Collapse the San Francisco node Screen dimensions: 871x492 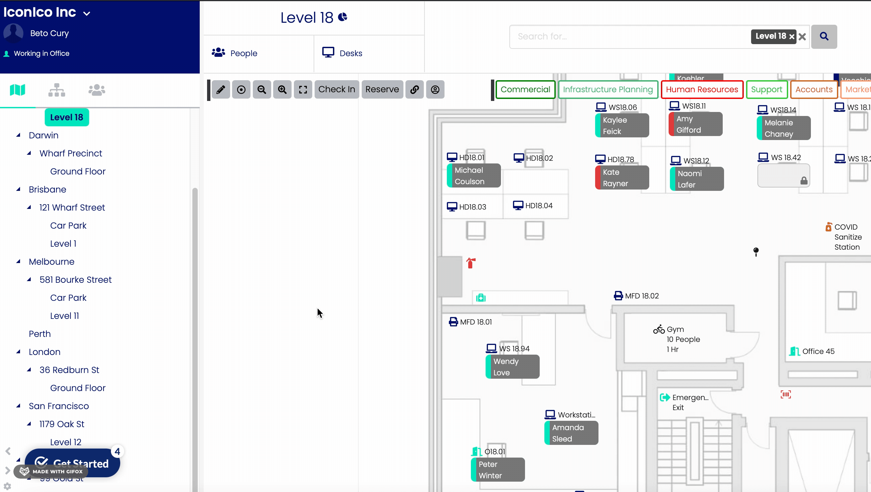[x=18, y=406]
